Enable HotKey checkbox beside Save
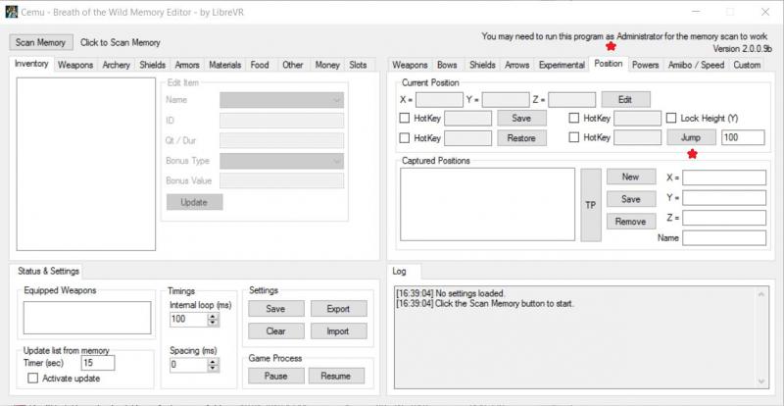This screenshot has width=784, height=406. tap(405, 119)
